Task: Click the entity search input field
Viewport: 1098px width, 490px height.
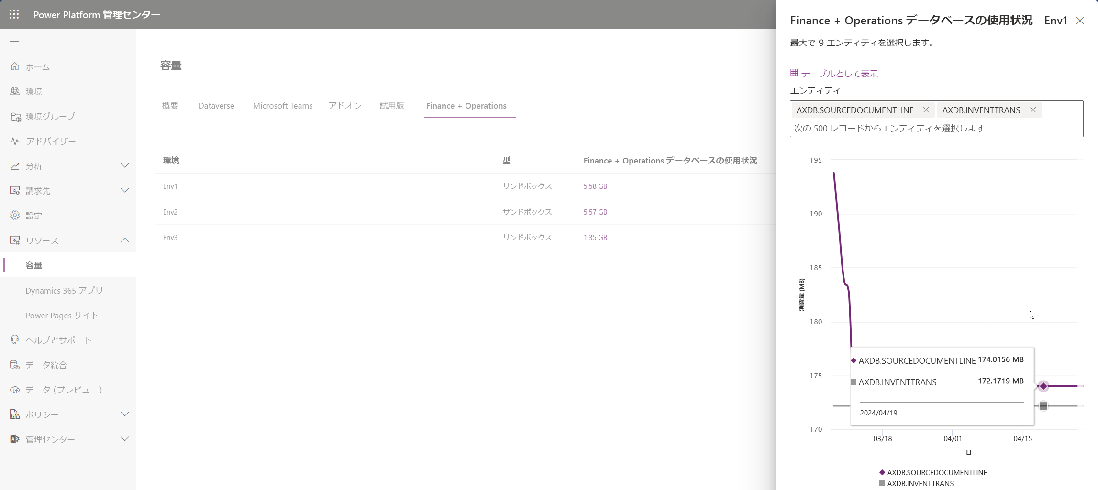Action: click(936, 128)
